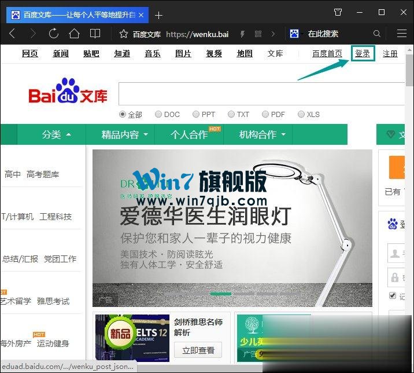Click the lightning speed-mode icon
This screenshot has height=373, width=414.
coord(242,34)
